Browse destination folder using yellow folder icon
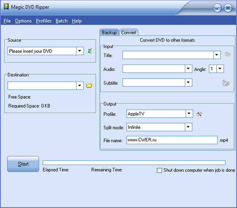 (x=89, y=85)
